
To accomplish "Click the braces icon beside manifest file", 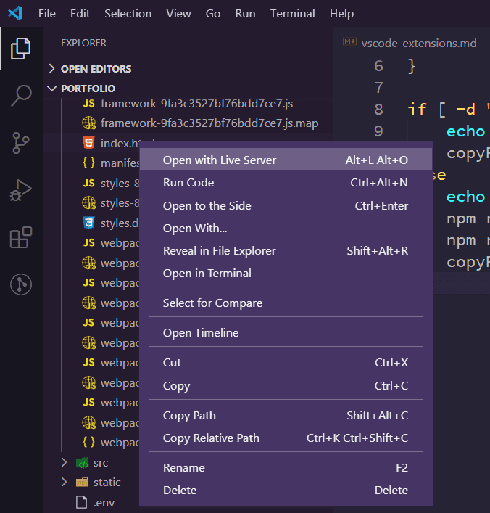I will (x=88, y=163).
